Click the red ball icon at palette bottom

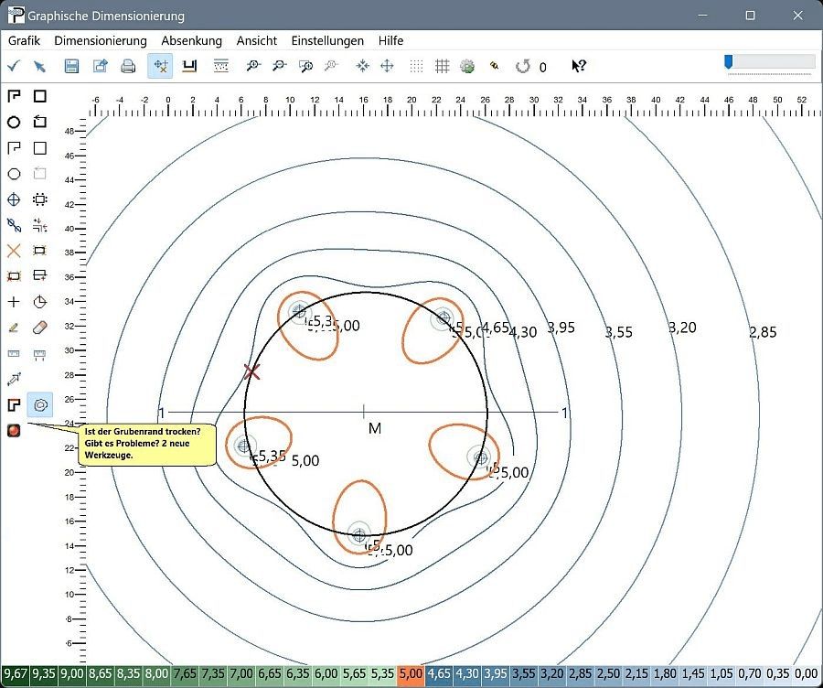[x=14, y=431]
